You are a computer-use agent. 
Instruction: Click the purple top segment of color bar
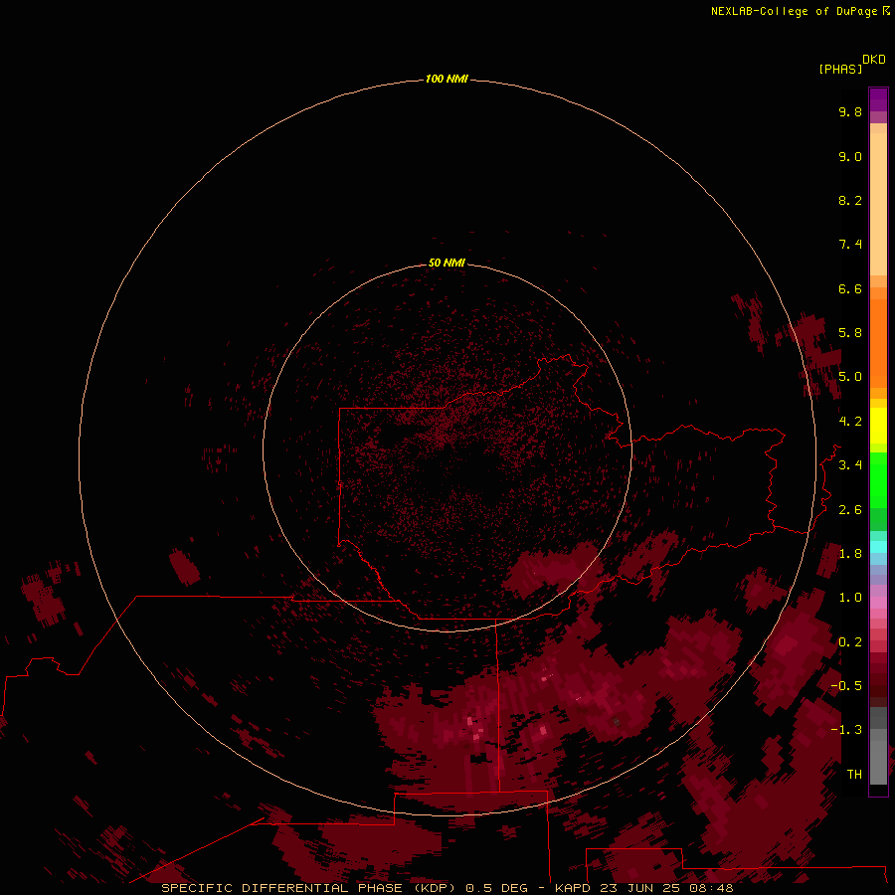point(878,99)
